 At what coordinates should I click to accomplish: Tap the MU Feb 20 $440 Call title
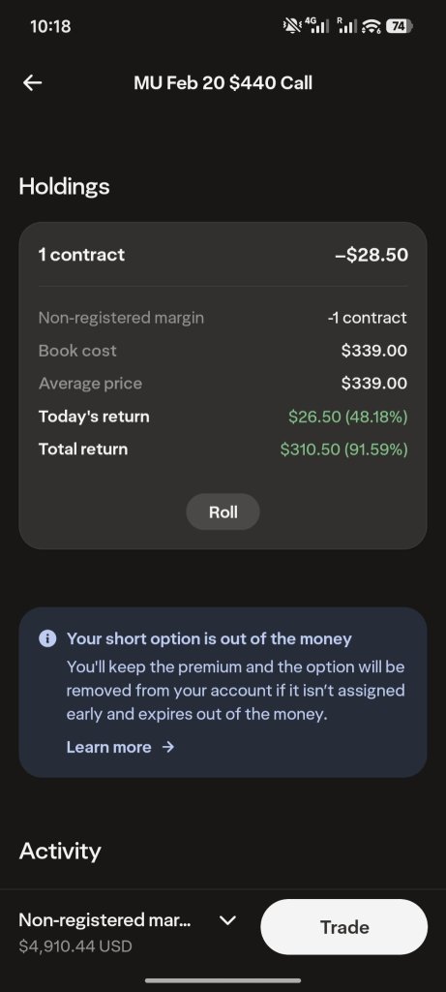(x=223, y=83)
